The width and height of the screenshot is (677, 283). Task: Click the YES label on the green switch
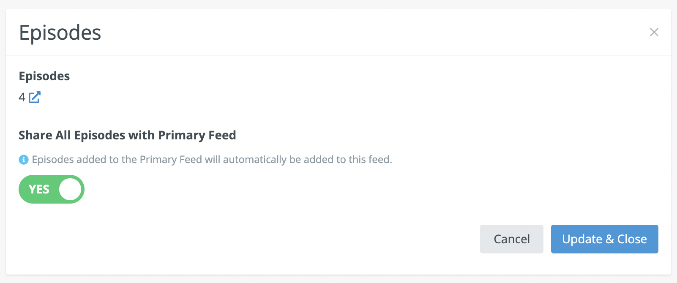click(39, 189)
